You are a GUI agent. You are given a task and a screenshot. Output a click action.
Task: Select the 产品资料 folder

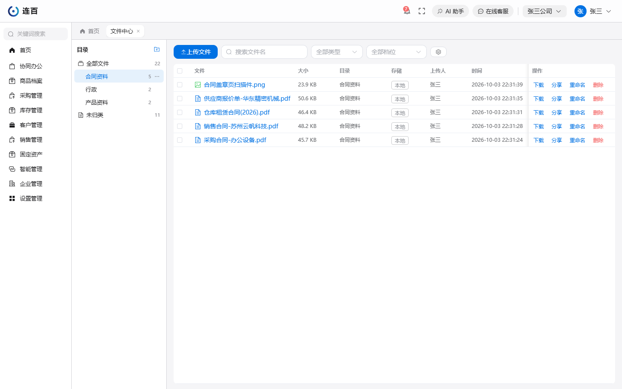click(119, 102)
